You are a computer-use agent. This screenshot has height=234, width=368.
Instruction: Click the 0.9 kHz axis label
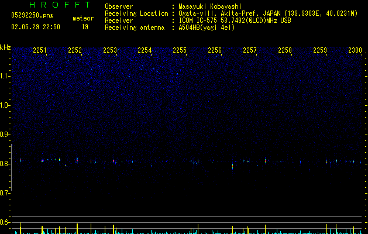5,135
